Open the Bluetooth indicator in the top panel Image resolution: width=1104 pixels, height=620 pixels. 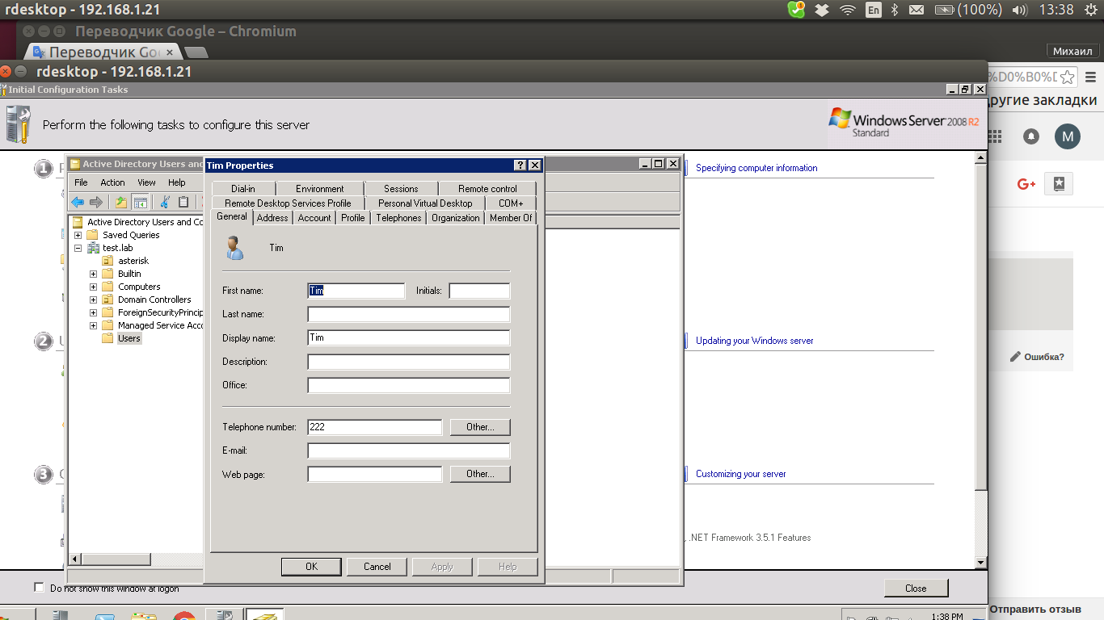[895, 10]
